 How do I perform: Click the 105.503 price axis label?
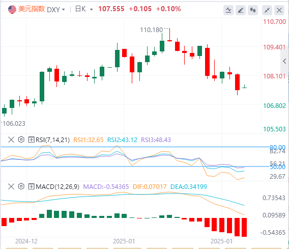point(274,129)
